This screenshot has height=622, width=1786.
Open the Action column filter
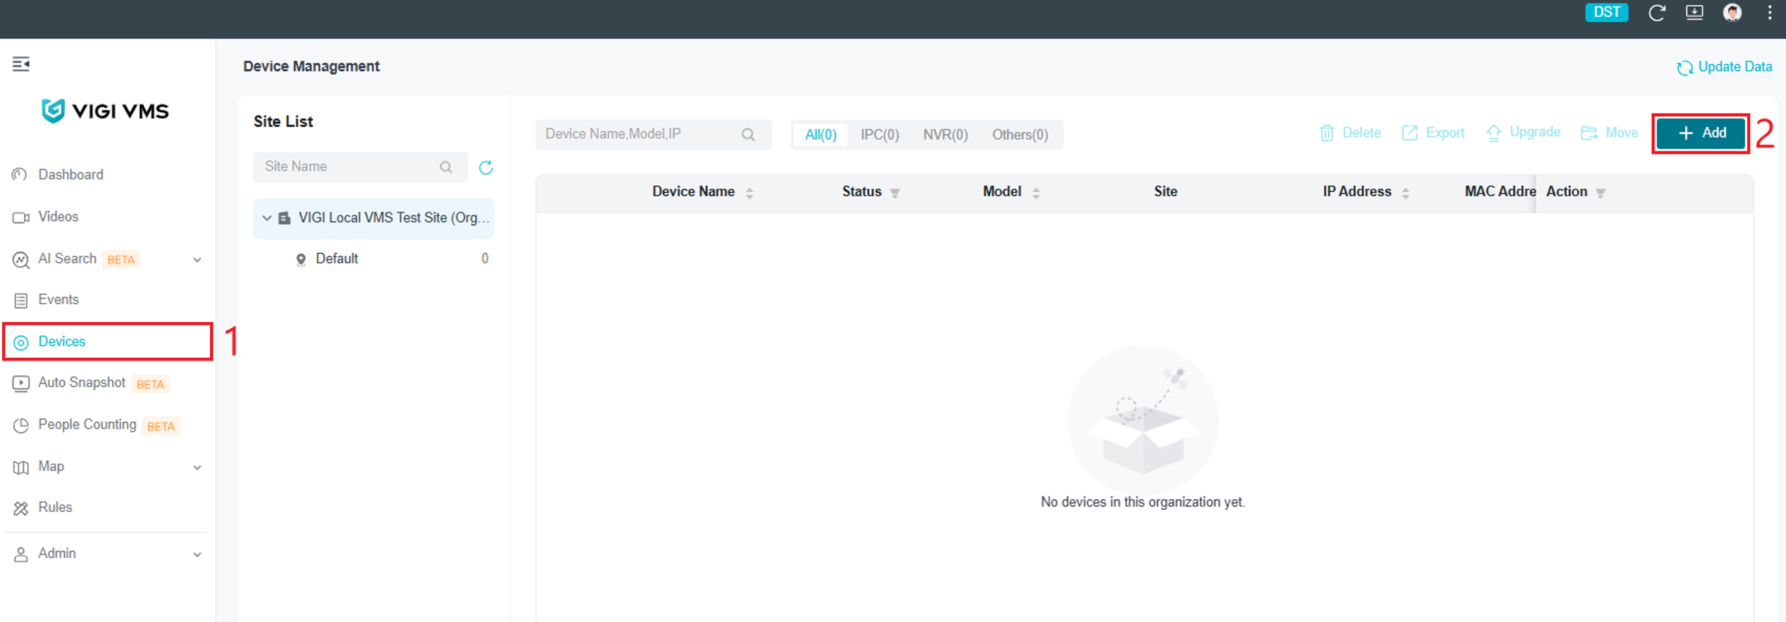(x=1600, y=193)
